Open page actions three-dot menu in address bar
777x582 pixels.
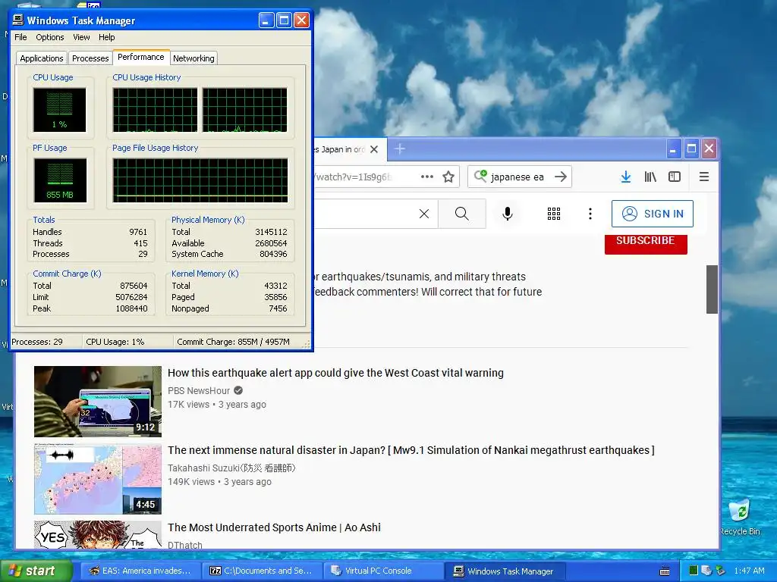(x=426, y=177)
